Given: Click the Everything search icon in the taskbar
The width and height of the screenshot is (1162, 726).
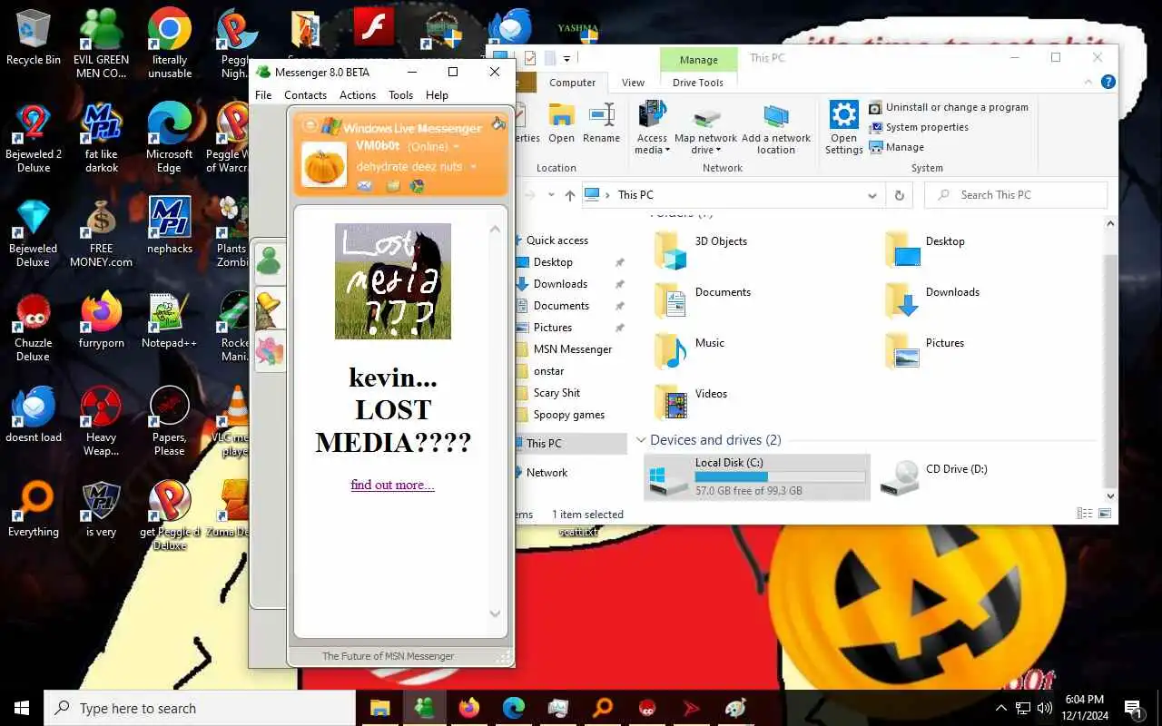Looking at the screenshot, I should coord(603,708).
